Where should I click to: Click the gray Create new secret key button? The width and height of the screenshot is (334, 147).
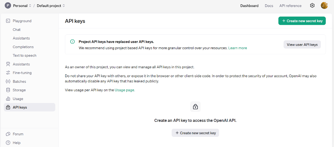195,133
